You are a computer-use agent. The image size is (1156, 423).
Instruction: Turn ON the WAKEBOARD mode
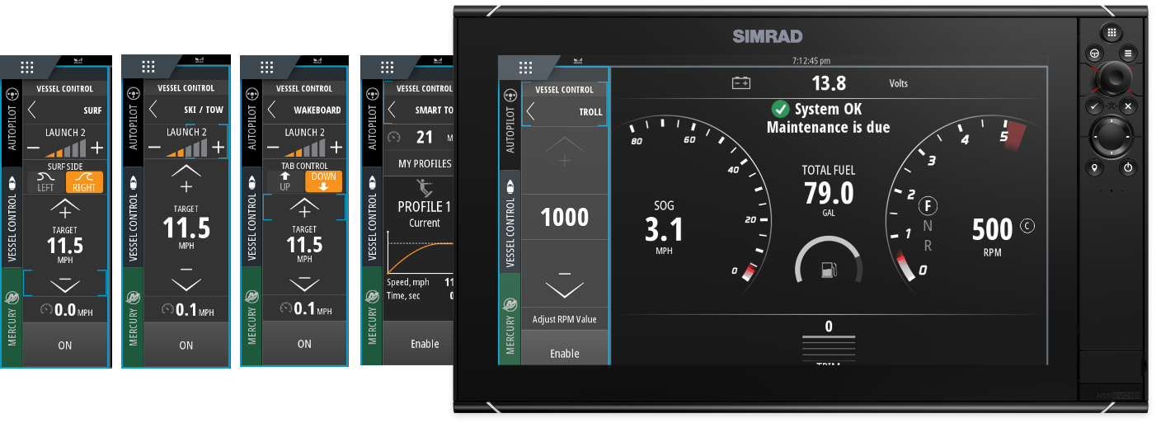click(x=304, y=344)
